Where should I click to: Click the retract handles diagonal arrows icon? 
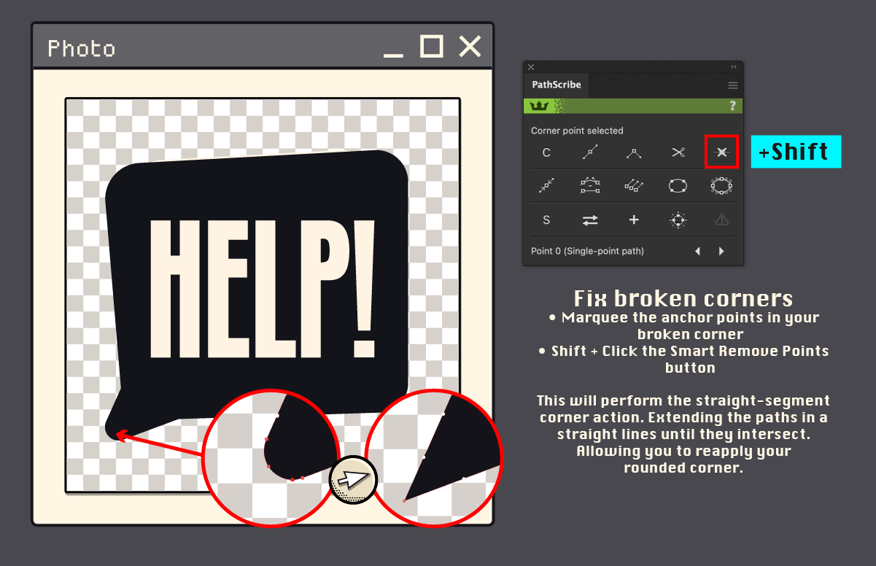point(546,186)
